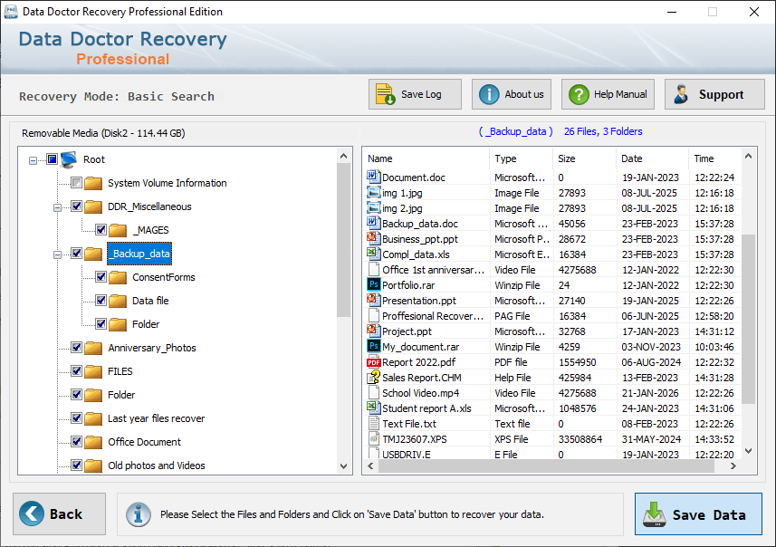Select the Office 1st anniversar… file row

[551, 270]
